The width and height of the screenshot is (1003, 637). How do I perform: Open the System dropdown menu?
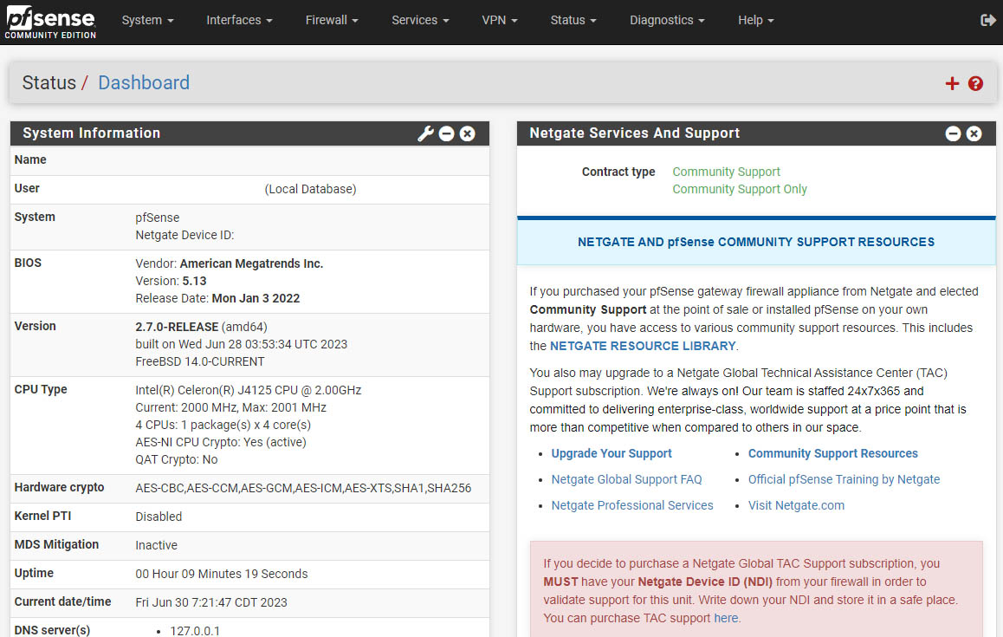click(148, 21)
